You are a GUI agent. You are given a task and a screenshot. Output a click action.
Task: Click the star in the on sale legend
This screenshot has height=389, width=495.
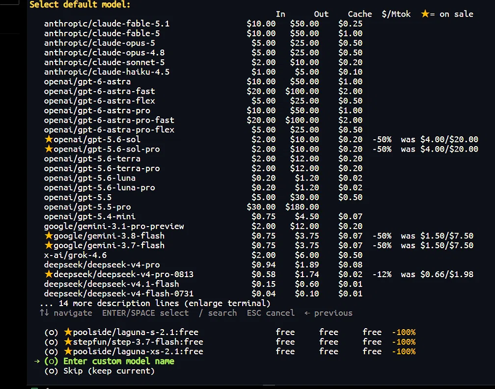pos(425,14)
